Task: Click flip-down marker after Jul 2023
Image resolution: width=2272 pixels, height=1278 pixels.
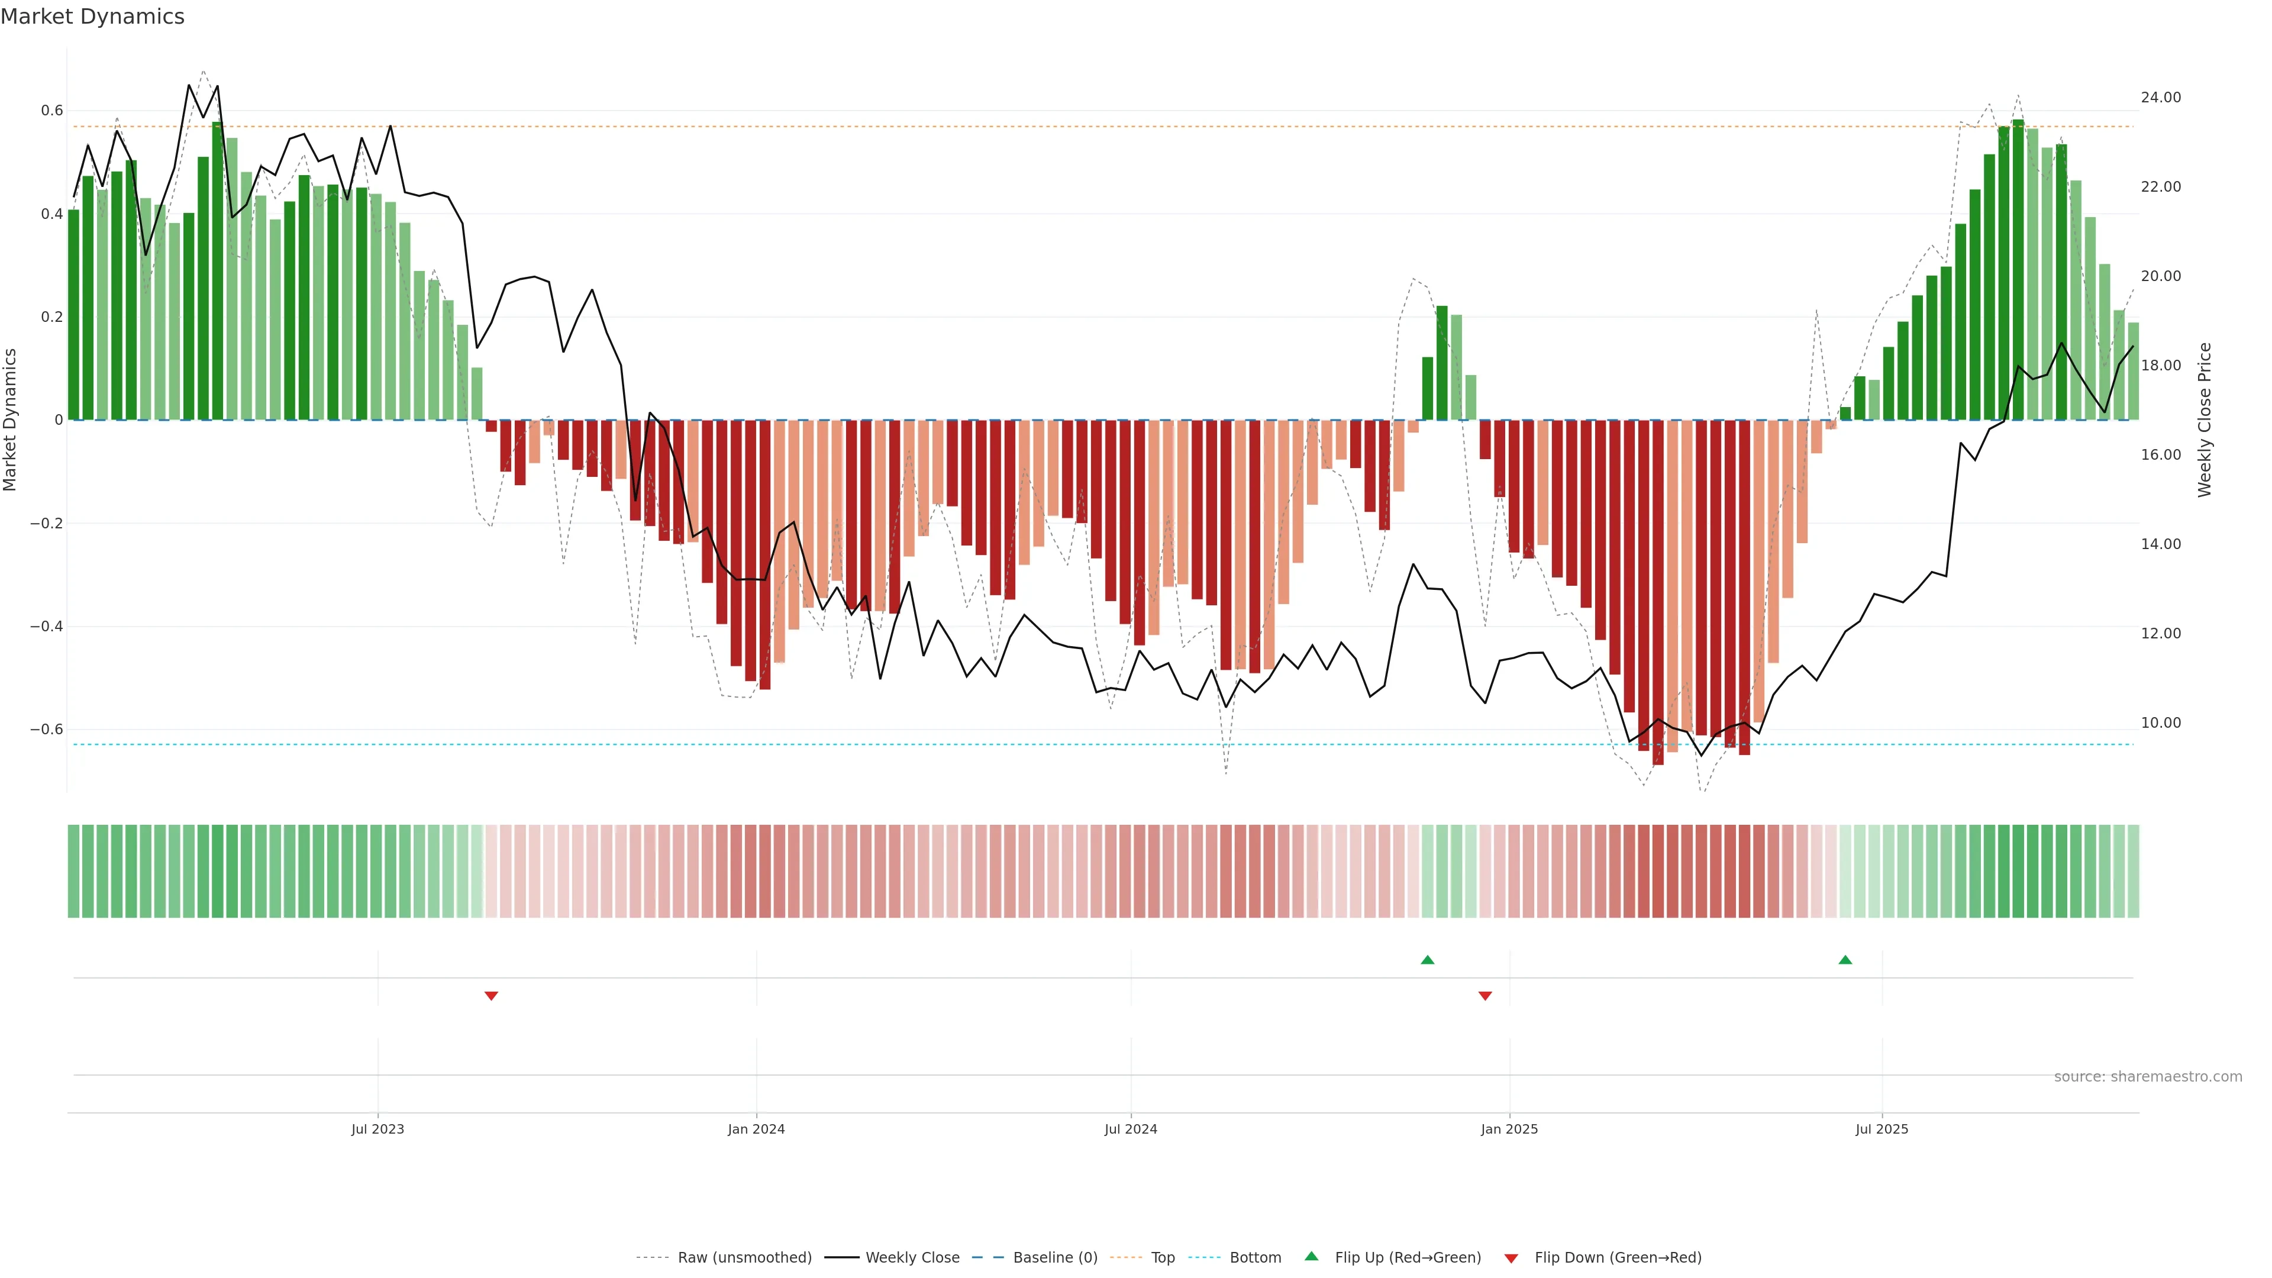Action: [491, 996]
